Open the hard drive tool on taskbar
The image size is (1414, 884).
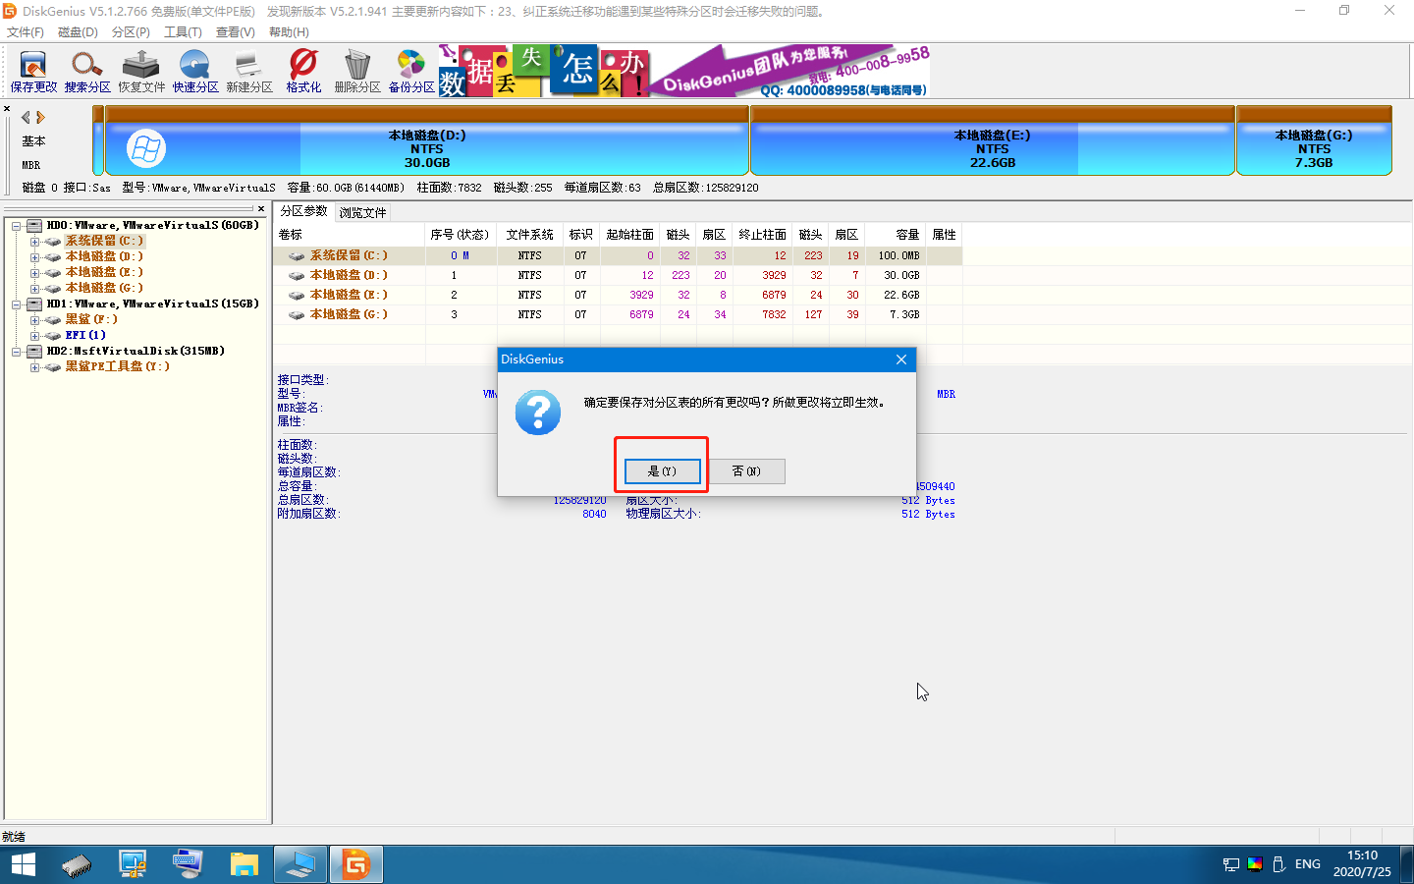[77, 864]
